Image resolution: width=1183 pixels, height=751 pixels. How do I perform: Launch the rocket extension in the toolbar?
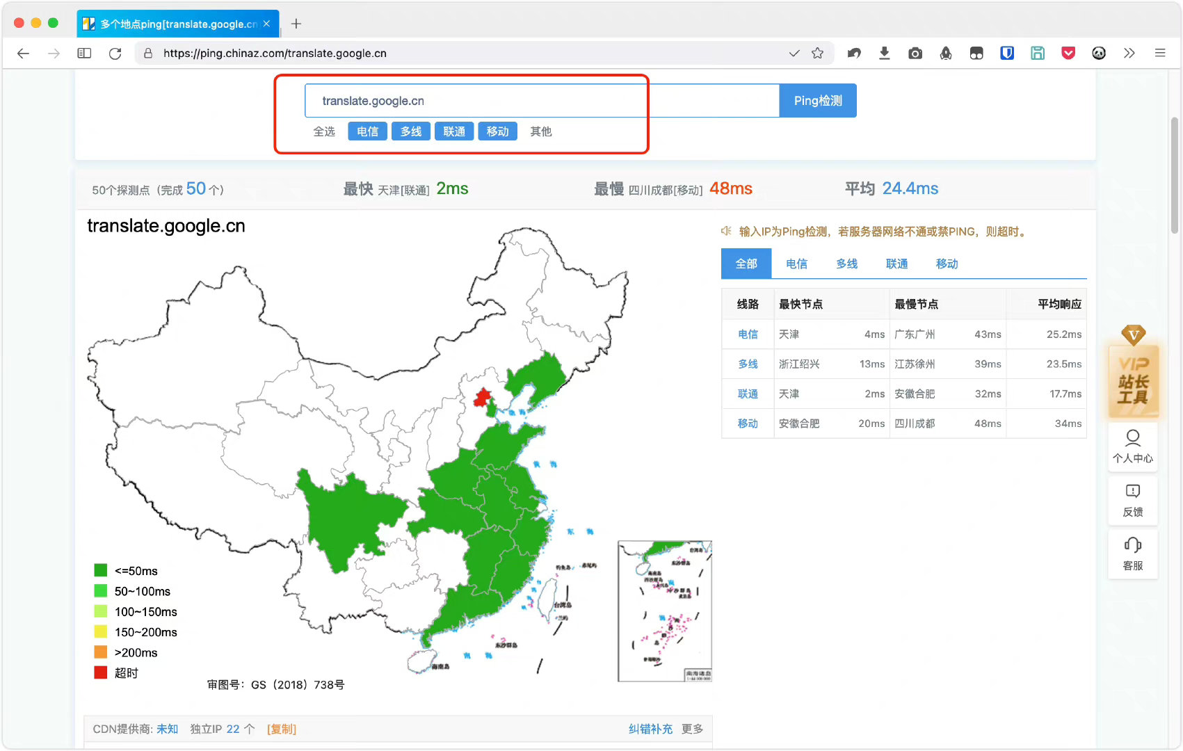click(946, 53)
